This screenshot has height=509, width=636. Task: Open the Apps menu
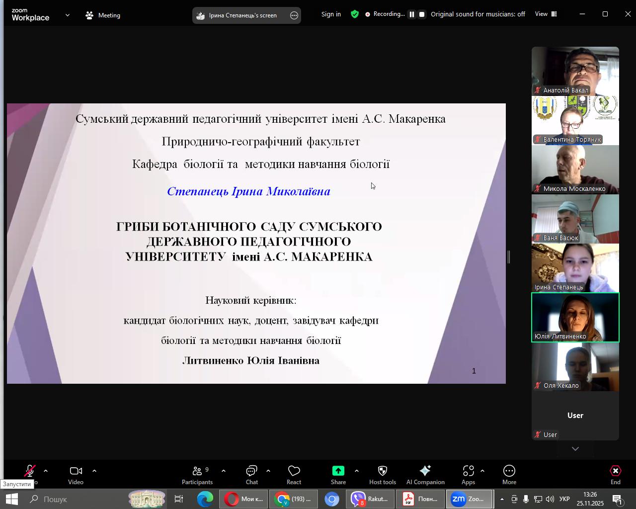468,475
